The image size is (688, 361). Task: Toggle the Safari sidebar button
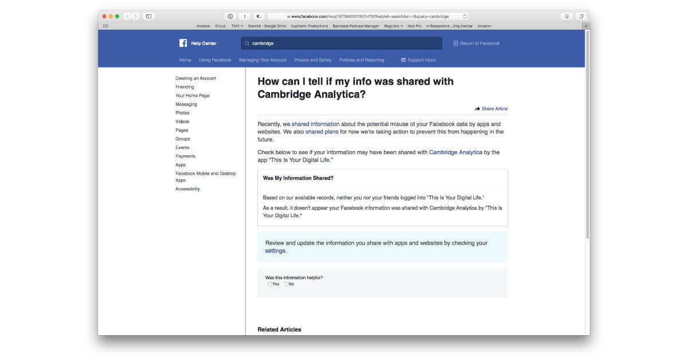coord(149,16)
